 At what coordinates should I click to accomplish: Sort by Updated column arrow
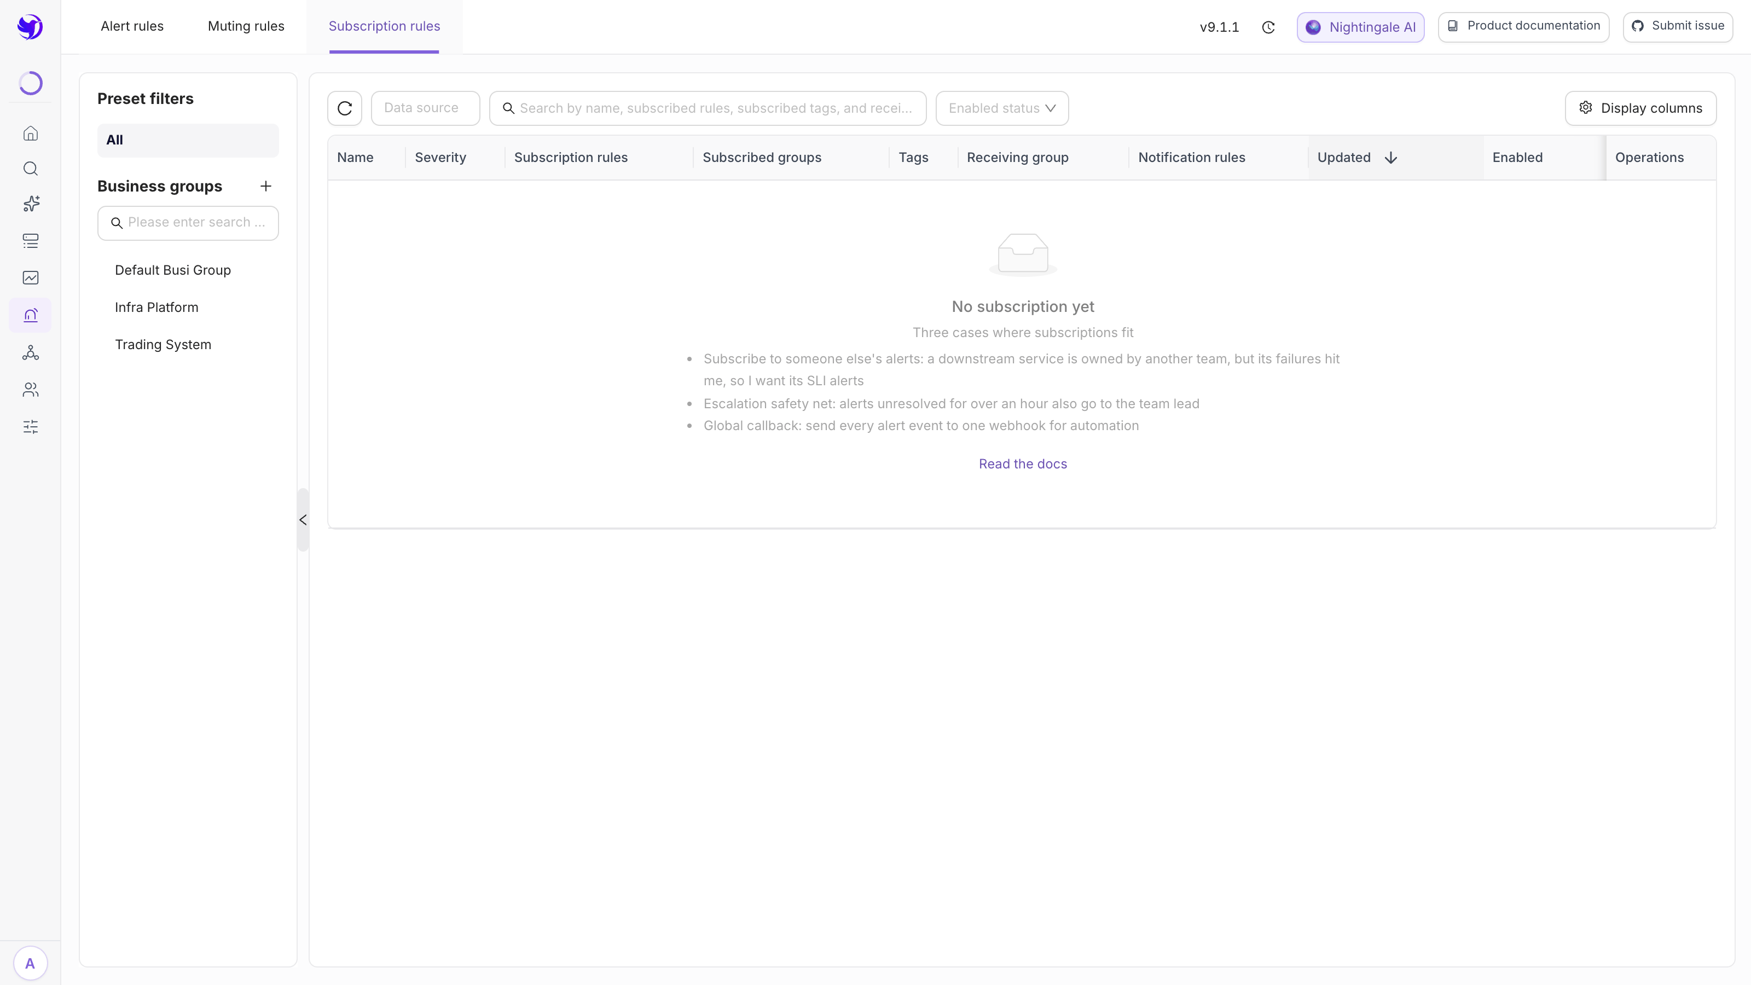pyautogui.click(x=1391, y=158)
